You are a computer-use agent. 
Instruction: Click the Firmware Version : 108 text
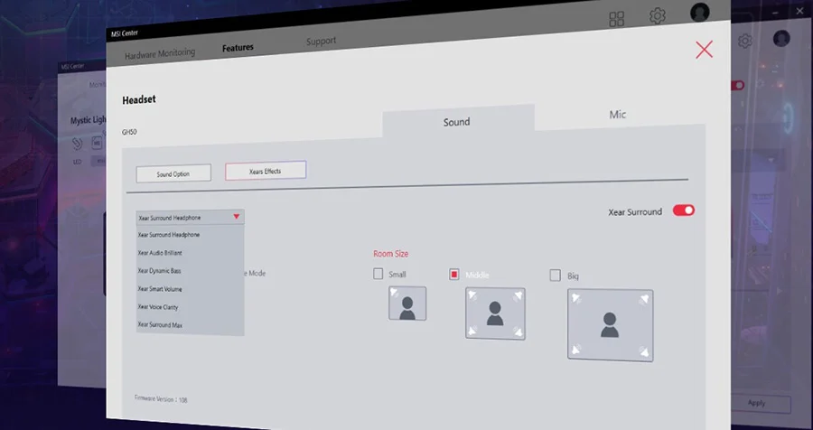click(x=162, y=399)
